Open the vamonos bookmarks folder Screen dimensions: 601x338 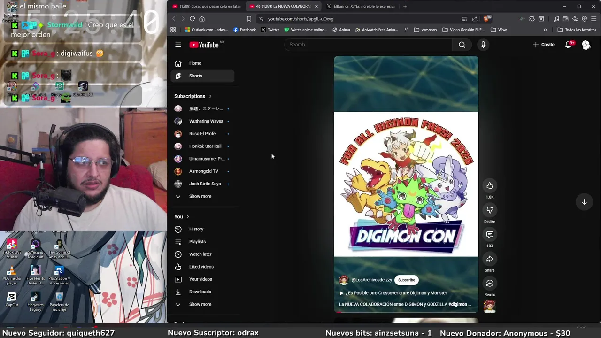tap(425, 30)
